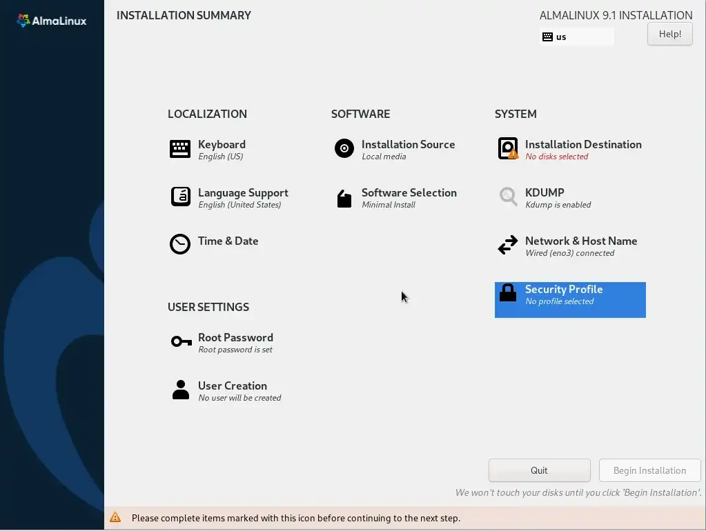Click 'Root password is set' text
The height and width of the screenshot is (531, 706).
(x=235, y=350)
